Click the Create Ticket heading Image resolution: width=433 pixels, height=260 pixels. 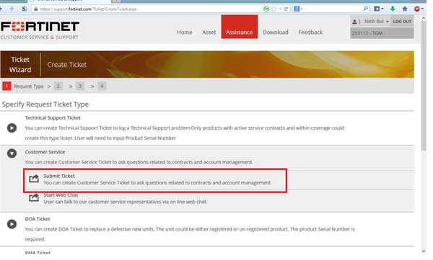(67, 65)
